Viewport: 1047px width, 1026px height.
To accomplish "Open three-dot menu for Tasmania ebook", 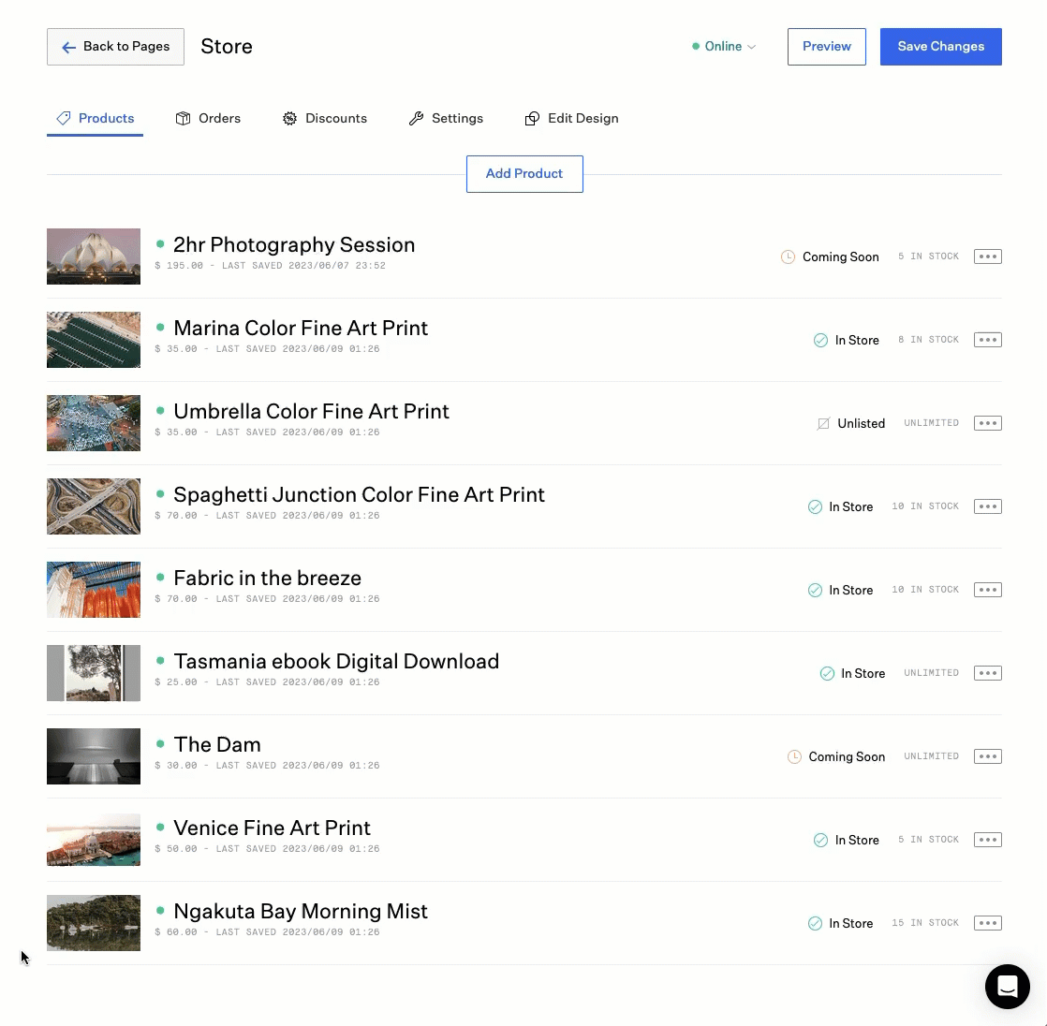I will click(x=987, y=673).
